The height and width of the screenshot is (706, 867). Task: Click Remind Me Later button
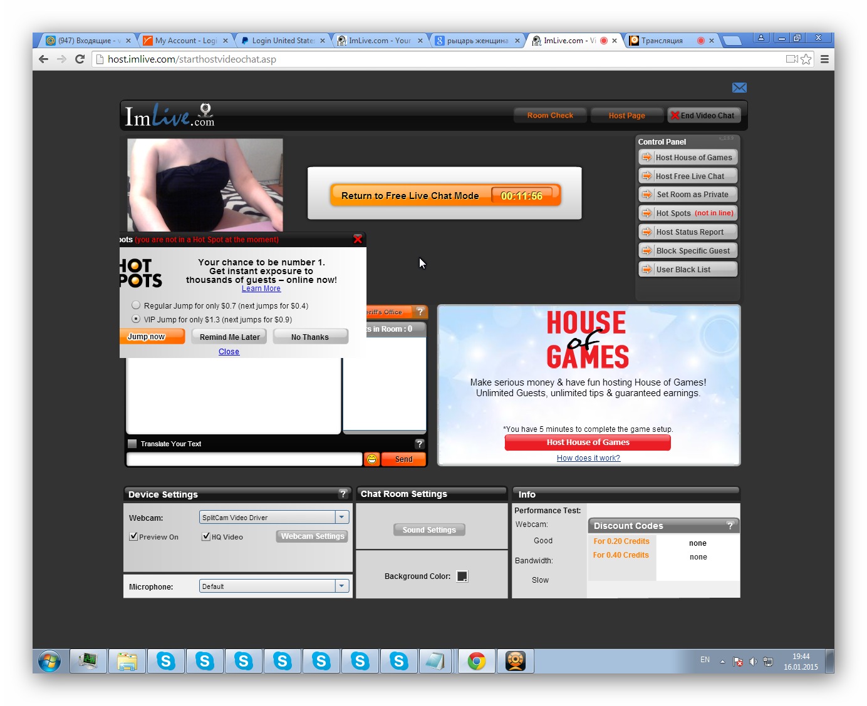229,337
